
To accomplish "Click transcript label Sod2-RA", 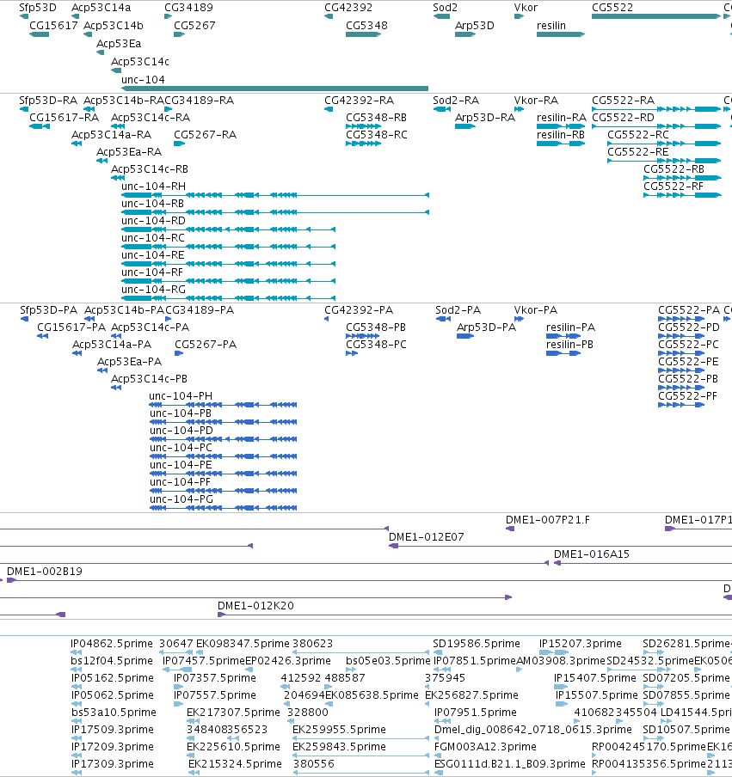I will [x=456, y=101].
